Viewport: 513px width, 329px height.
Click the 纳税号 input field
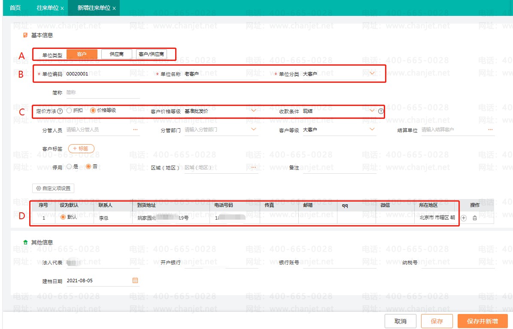click(x=458, y=263)
